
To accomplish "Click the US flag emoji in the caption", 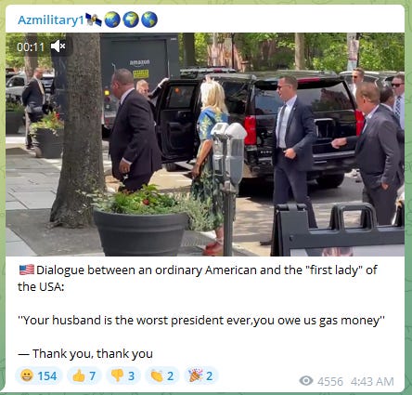I will click(27, 270).
